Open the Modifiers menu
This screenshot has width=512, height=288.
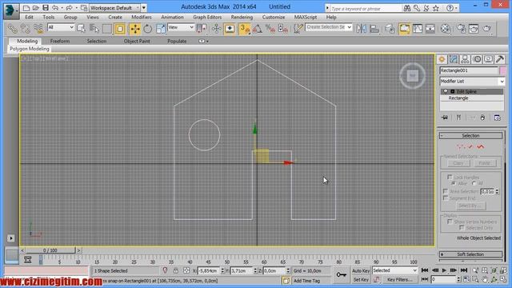(142, 17)
